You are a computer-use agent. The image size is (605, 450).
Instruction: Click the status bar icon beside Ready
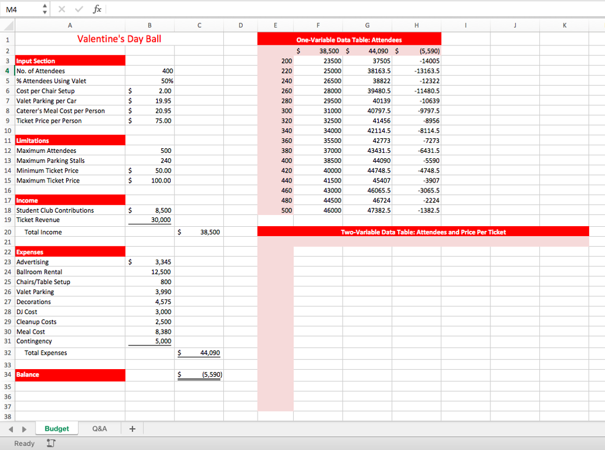click(50, 443)
